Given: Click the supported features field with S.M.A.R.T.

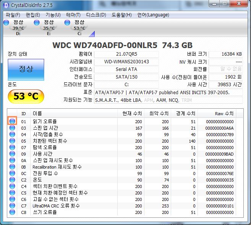Looking at the screenshot, I should click(168, 100).
